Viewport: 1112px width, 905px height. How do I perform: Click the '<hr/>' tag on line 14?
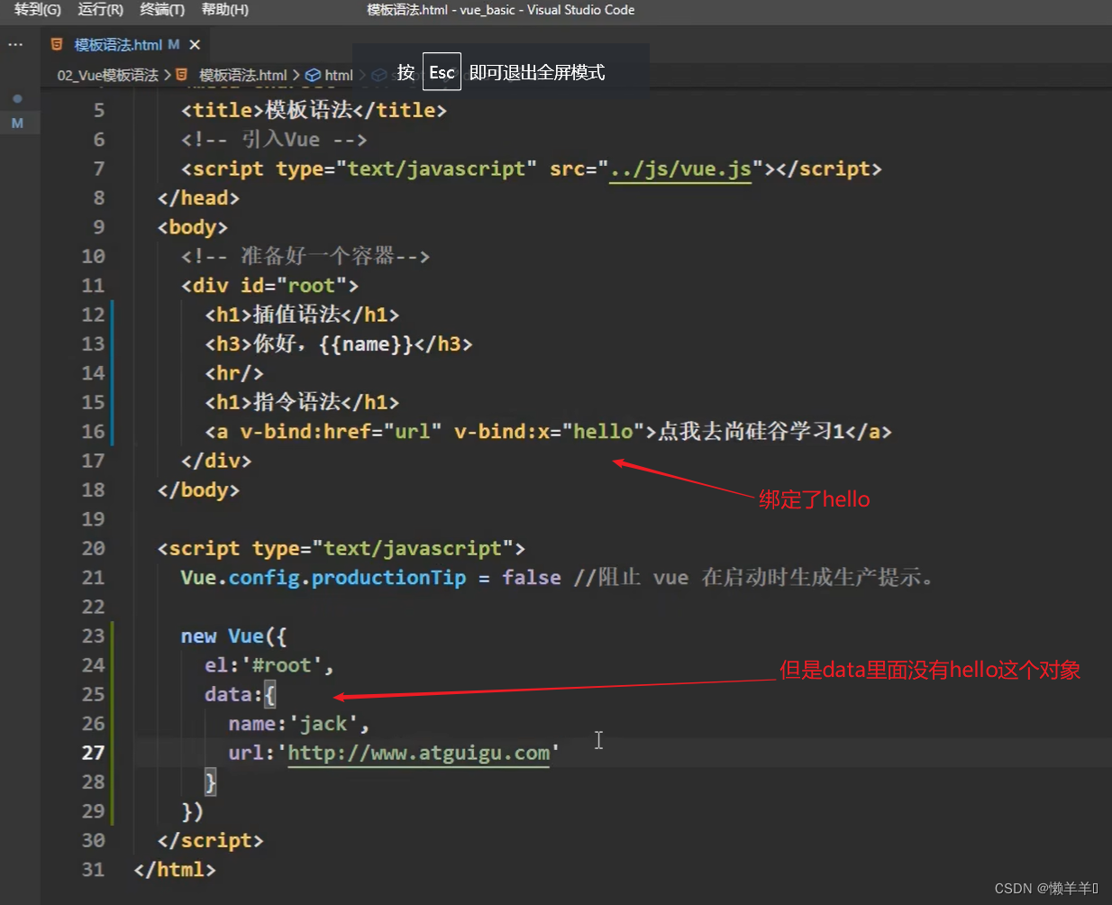(x=234, y=373)
